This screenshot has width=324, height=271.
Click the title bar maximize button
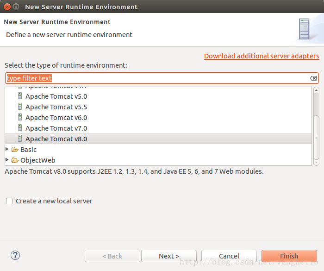pyautogui.click(x=16, y=7)
